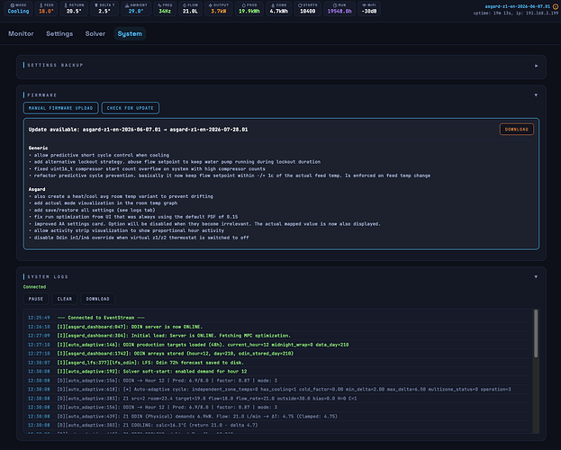Viewport: 561px width, 450px height.
Task: Select the System tab
Action: [130, 33]
